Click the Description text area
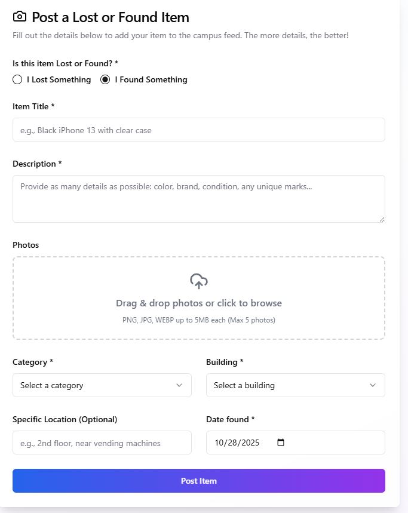 [198, 197]
